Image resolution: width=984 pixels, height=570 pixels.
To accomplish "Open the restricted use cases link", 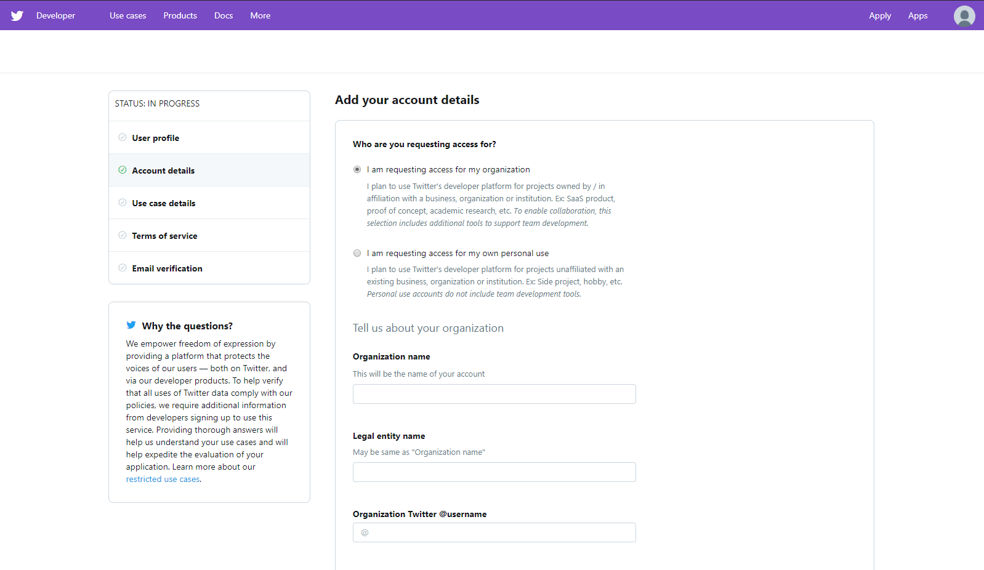I will pyautogui.click(x=163, y=479).
